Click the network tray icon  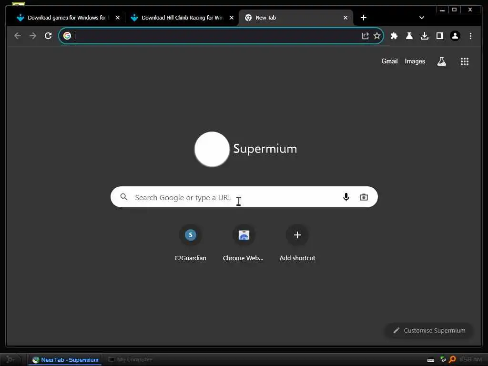click(x=443, y=359)
